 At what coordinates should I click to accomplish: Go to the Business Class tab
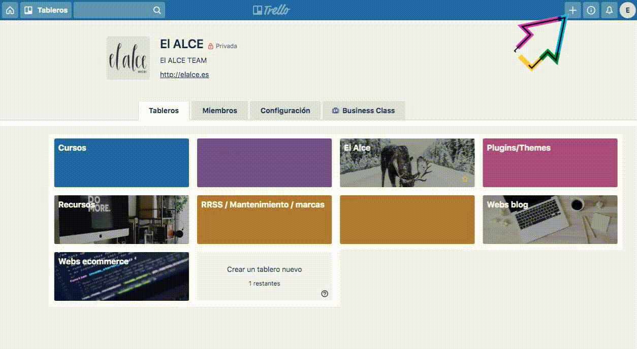pos(364,111)
